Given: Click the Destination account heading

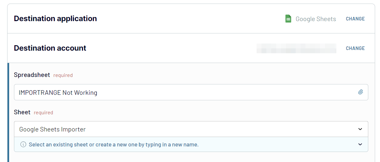Looking at the screenshot, I should (50, 48).
